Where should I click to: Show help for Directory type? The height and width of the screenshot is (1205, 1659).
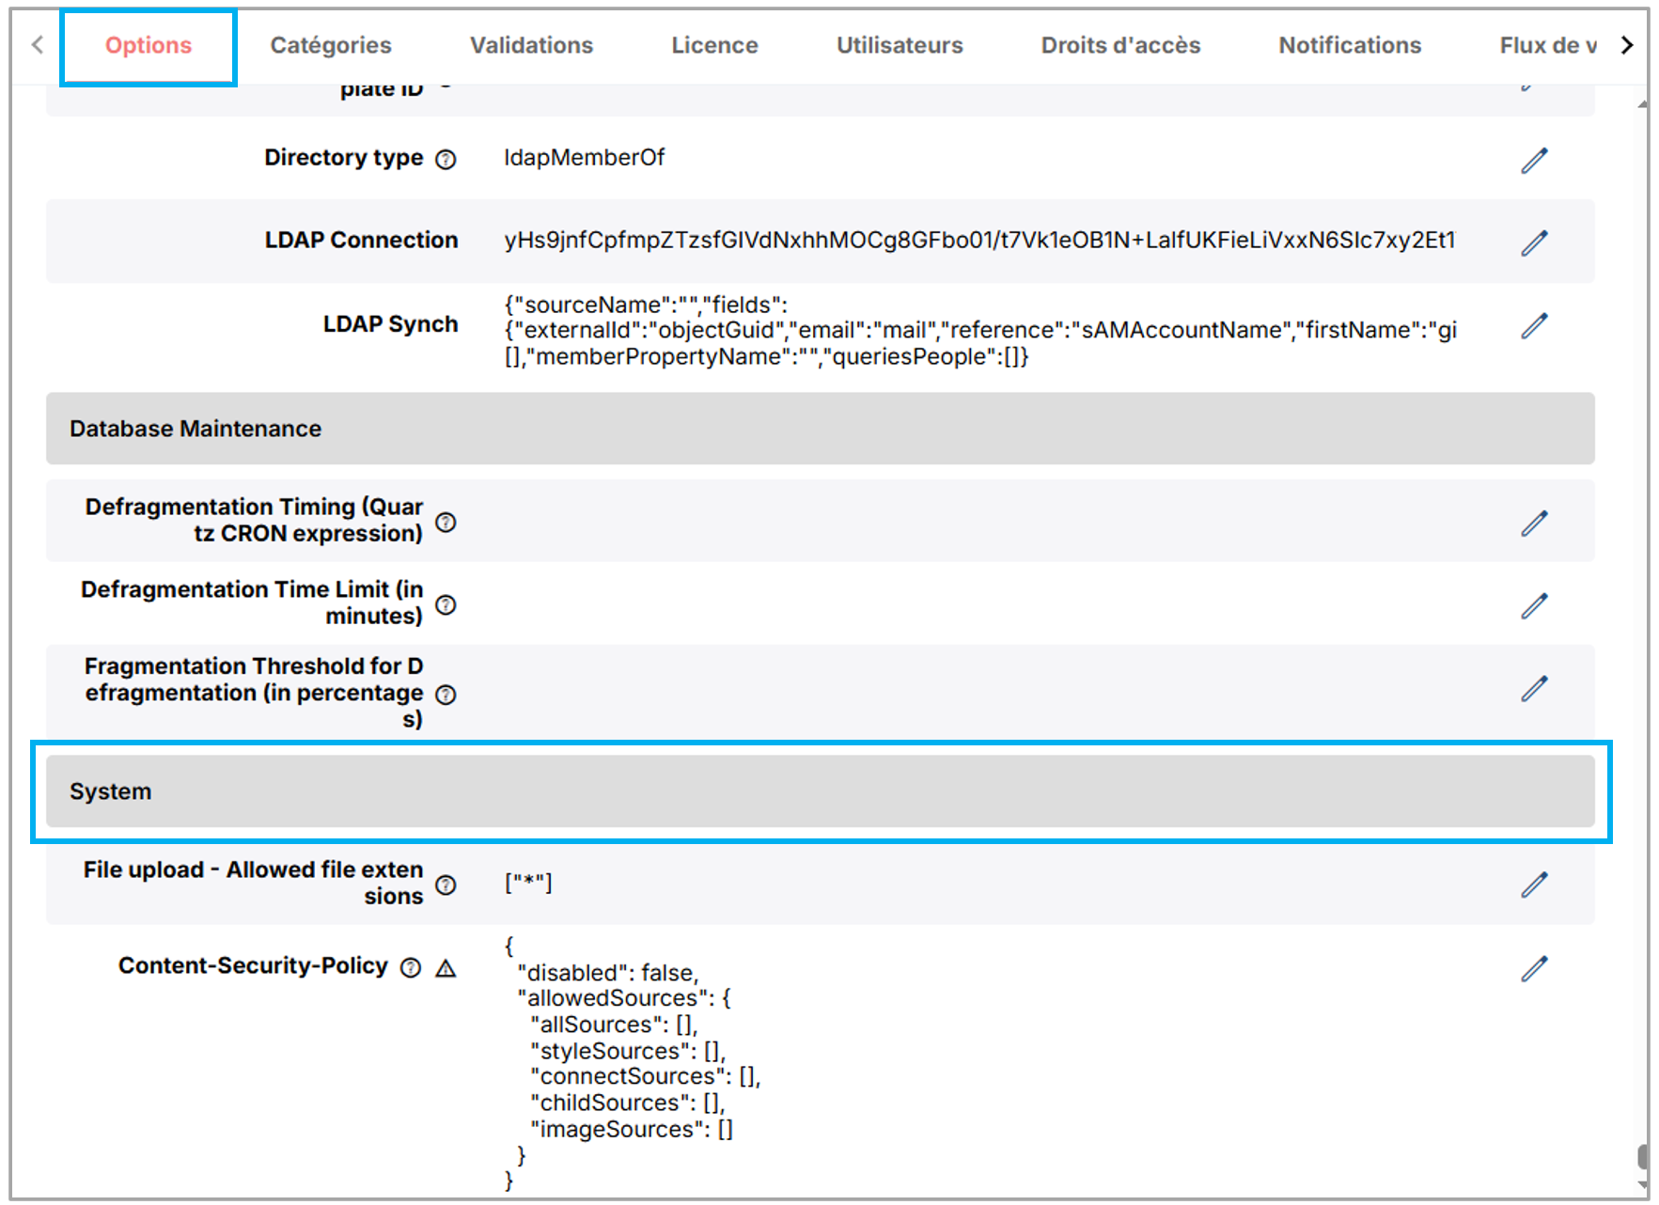[x=446, y=160]
